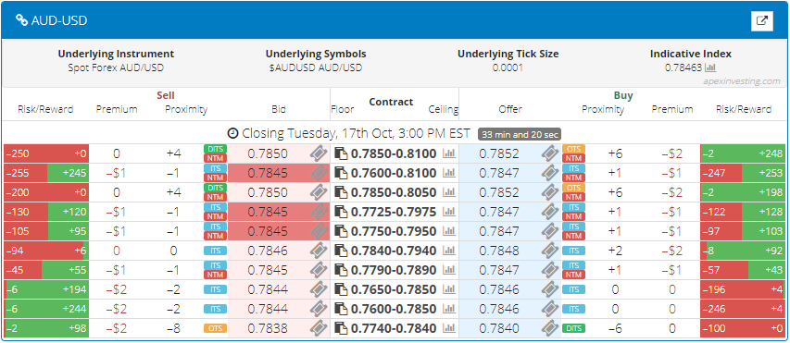Open AUD-USD panel in external window
This screenshot has width=790, height=343.
(x=762, y=20)
